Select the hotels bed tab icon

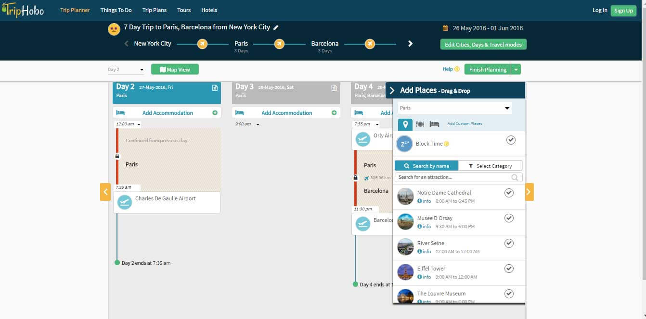pos(434,124)
